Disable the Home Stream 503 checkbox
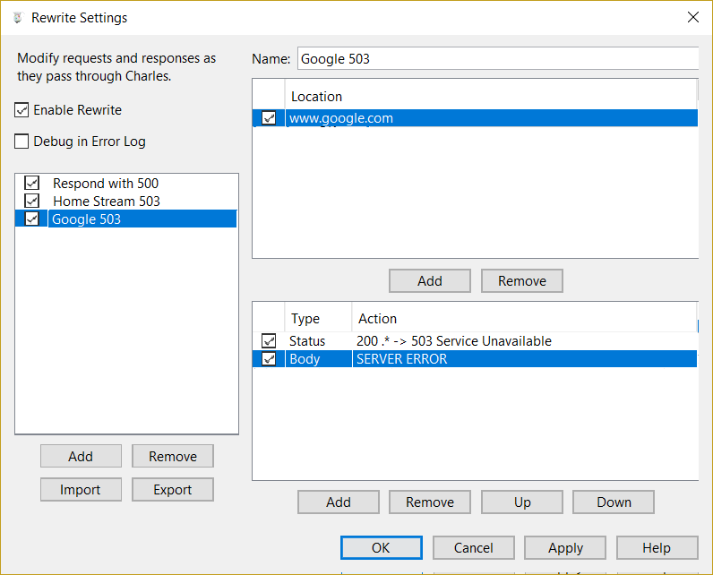Screen dimensions: 713x575 coord(32,202)
